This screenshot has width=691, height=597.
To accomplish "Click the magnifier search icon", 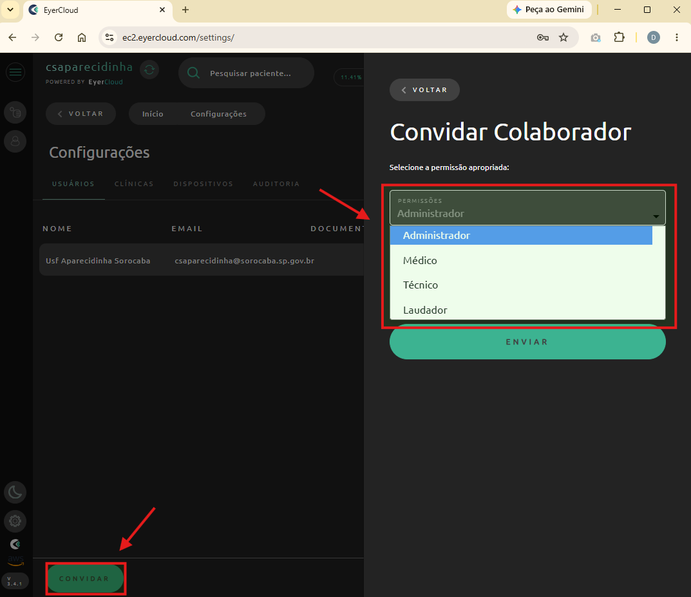I will 193,73.
